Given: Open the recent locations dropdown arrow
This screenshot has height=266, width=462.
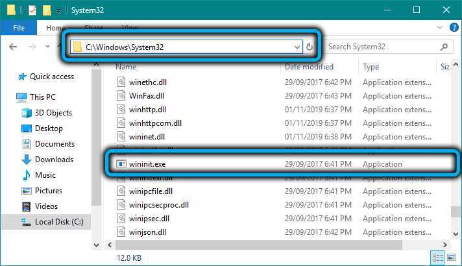Looking at the screenshot, I should (x=47, y=47).
